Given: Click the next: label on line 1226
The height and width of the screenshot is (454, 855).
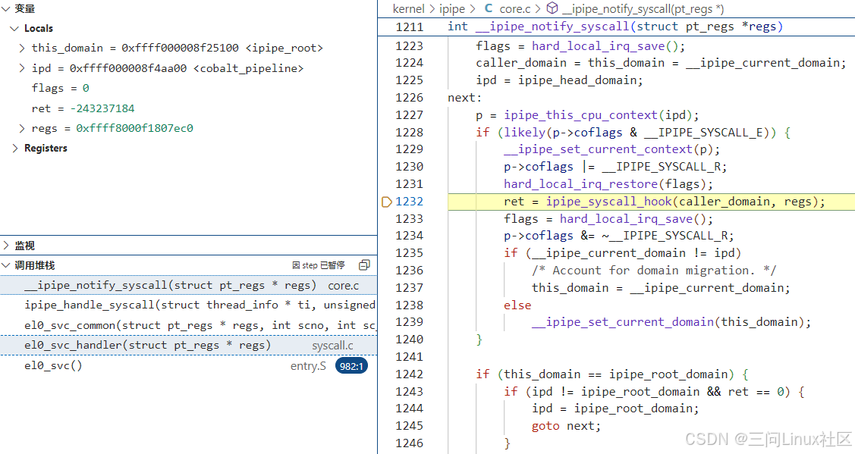Looking at the screenshot, I should pos(464,98).
